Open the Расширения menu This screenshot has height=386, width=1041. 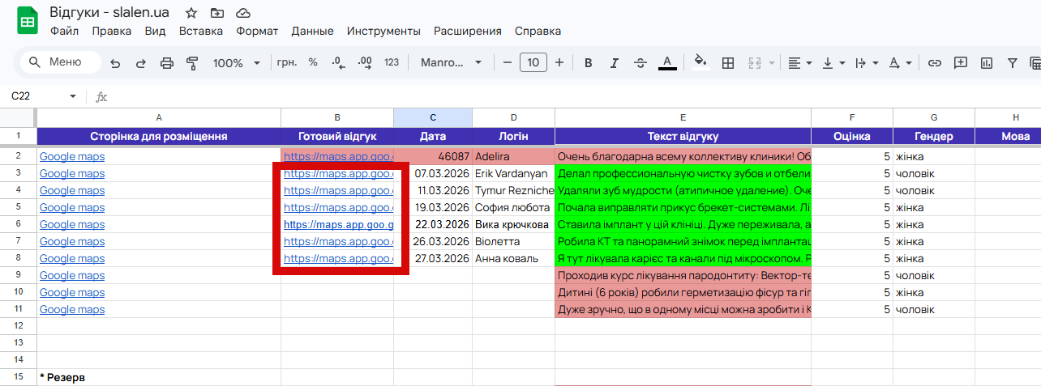[468, 31]
